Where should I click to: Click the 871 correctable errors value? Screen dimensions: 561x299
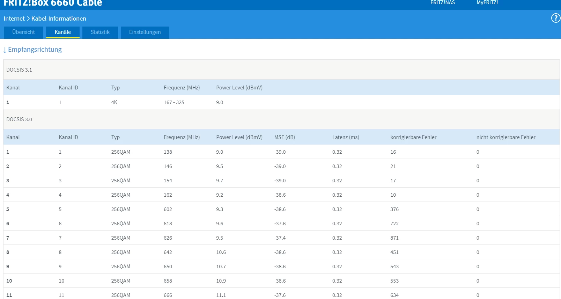[x=394, y=238]
